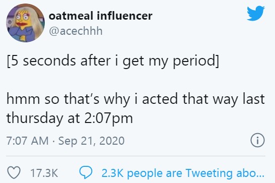Screen dimensions: 275x183
Task: Open the @acechhh handle link
Action: 76,31
